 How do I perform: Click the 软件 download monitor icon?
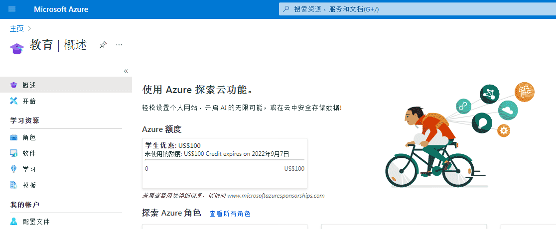coord(13,153)
